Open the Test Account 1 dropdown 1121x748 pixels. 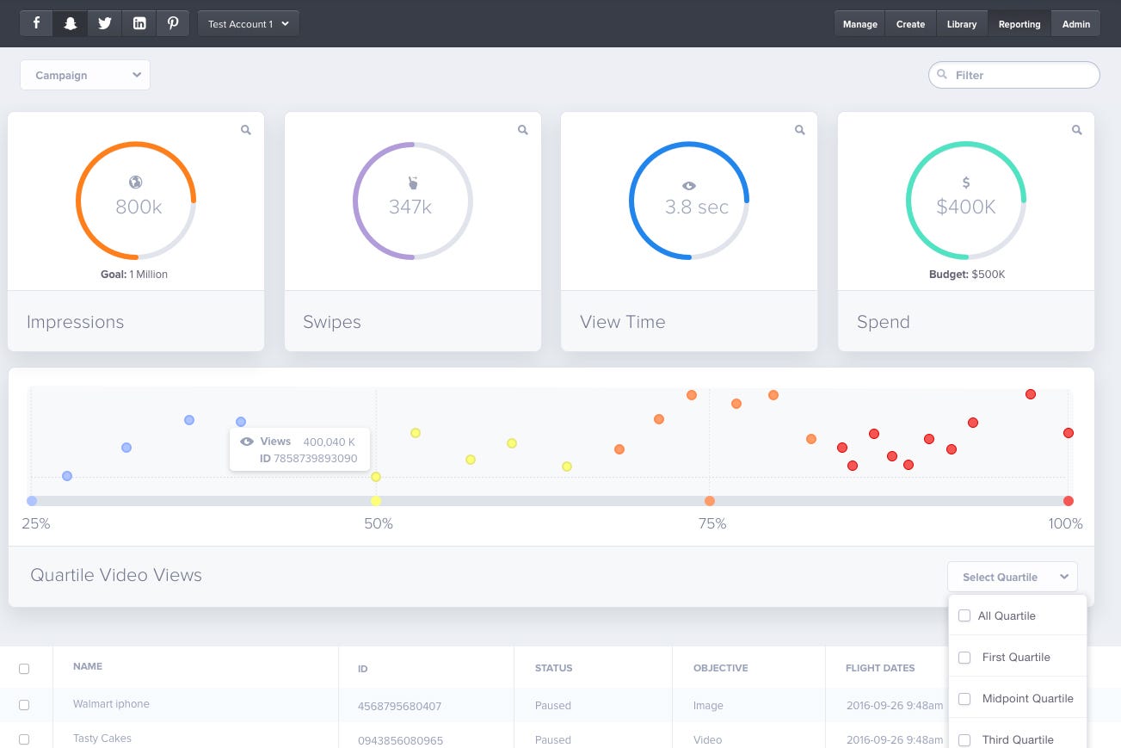click(x=249, y=23)
